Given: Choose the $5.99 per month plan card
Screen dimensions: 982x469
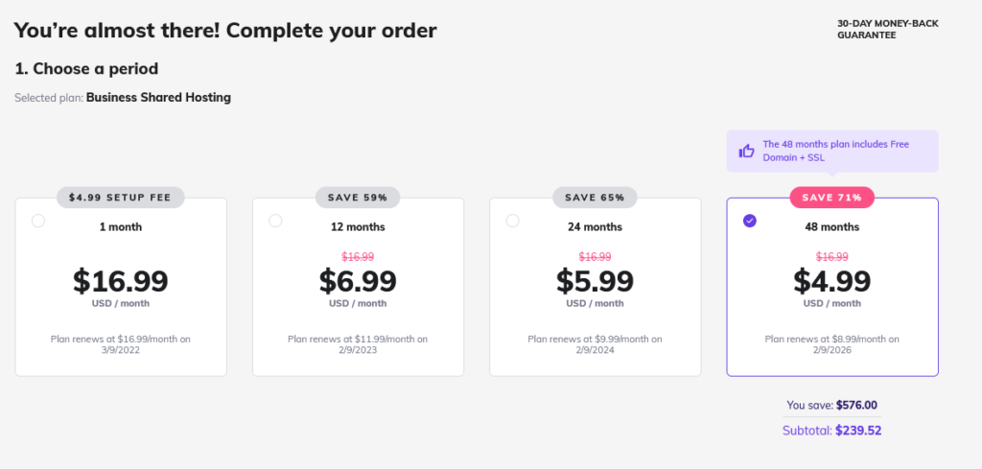Looking at the screenshot, I should (595, 287).
